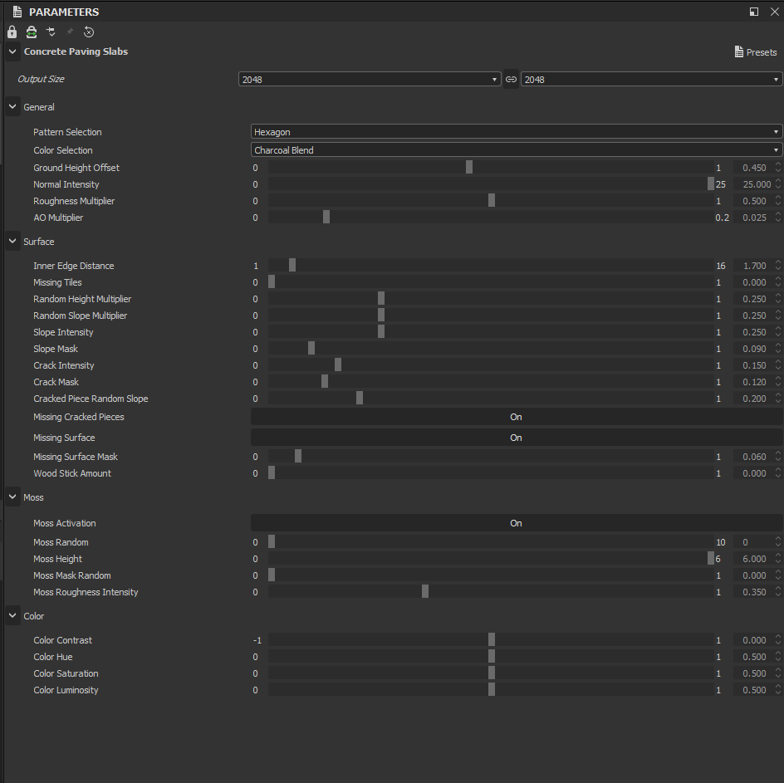
Task: Click the Crack Mask value field 0.120
Action: tap(754, 381)
